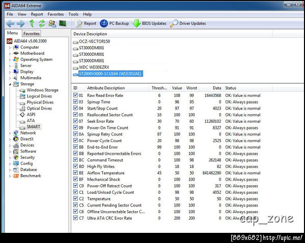
Task: Expand the Motherboard tree node
Action: pos(10,54)
